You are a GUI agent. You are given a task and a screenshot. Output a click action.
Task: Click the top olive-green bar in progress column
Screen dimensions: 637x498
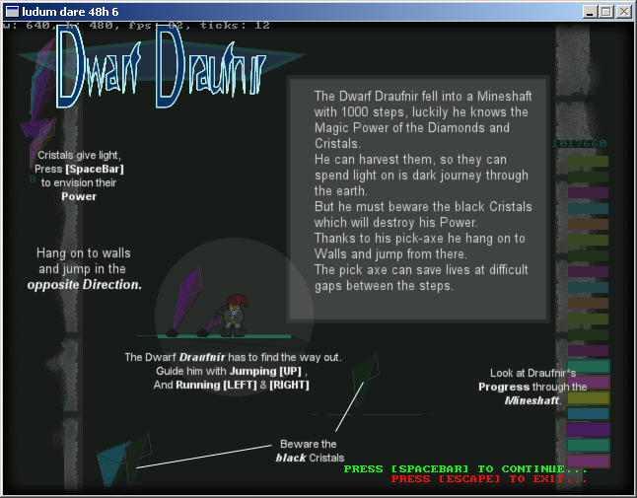588,162
